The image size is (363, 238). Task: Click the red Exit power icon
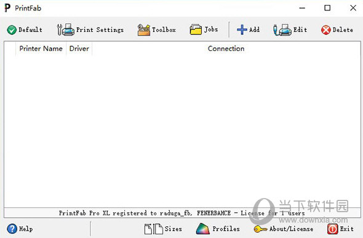tap(332, 229)
